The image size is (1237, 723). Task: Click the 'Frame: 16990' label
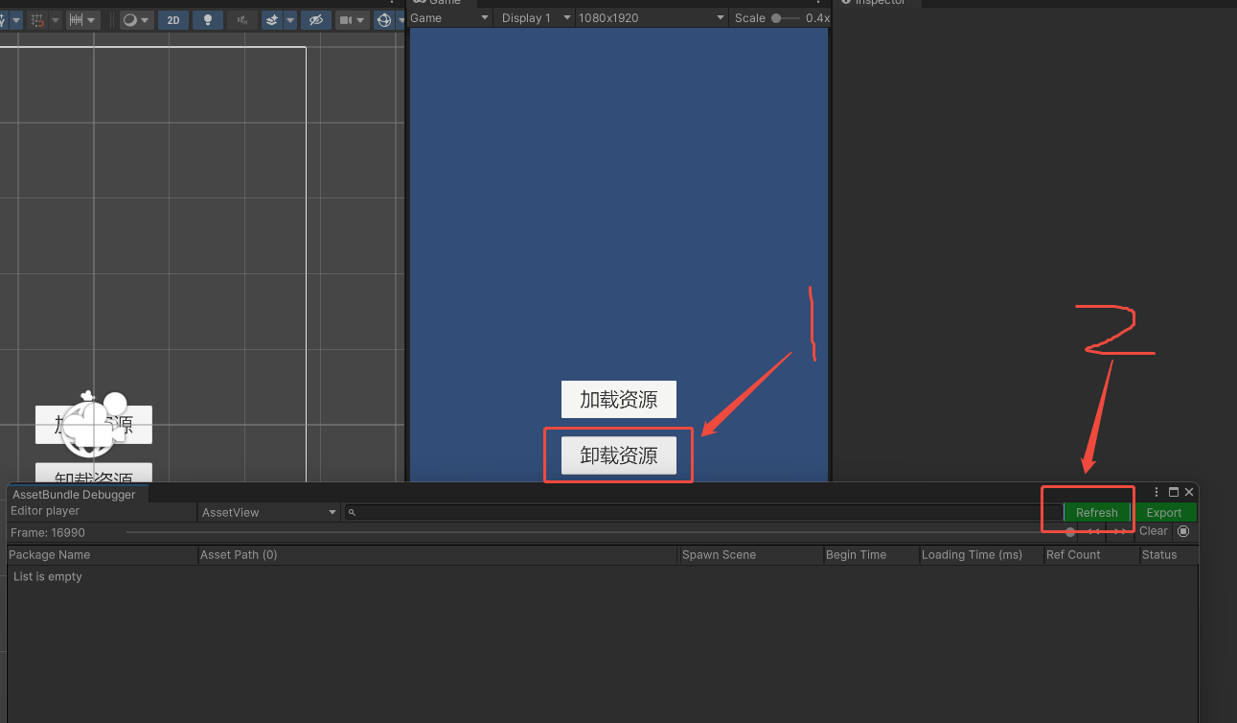point(48,532)
